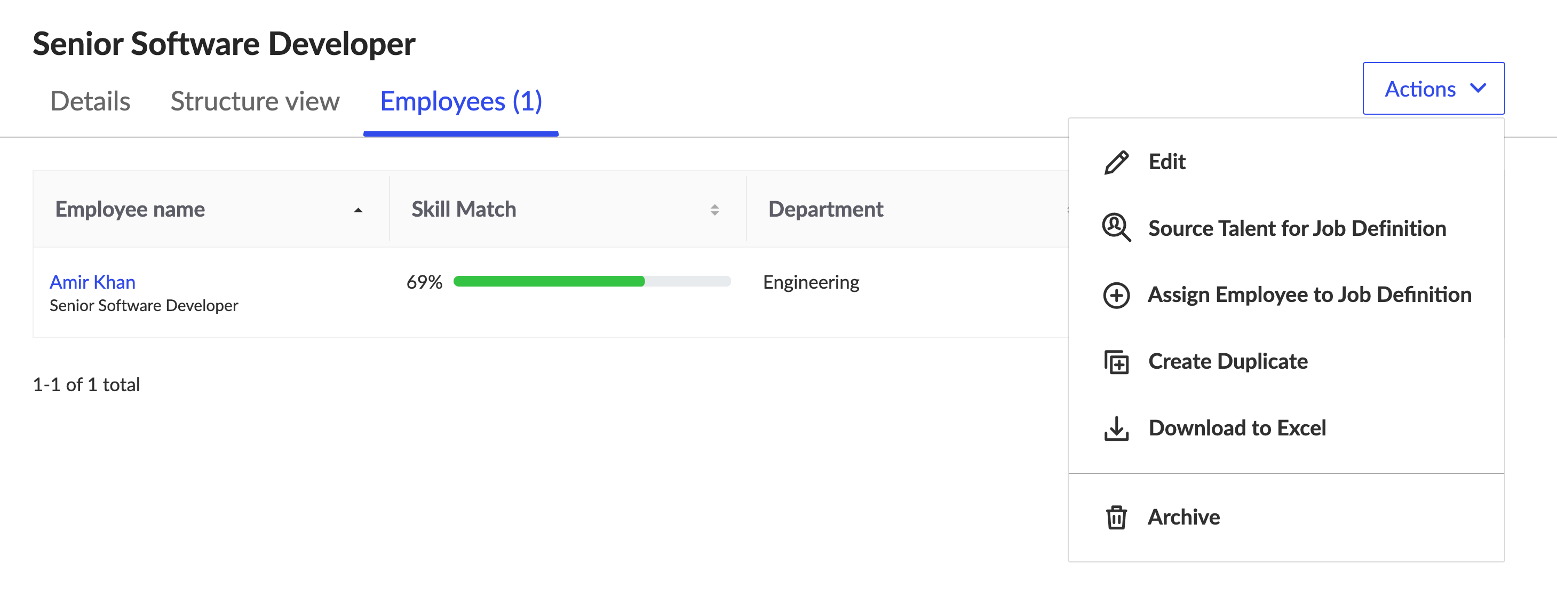Image resolution: width=1557 pixels, height=611 pixels.
Task: Click the Source Talent magnifier icon
Action: coord(1116,228)
